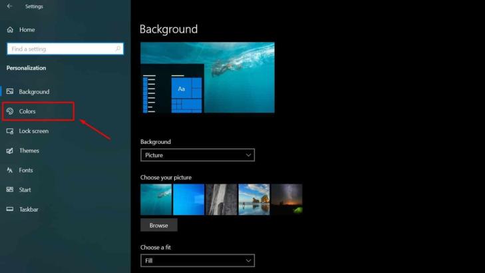
Task: Expand the Choose a fit dropdown
Action: [x=198, y=260]
